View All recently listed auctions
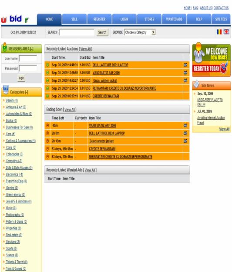The width and height of the screenshot is (232, 272). click(x=85, y=49)
